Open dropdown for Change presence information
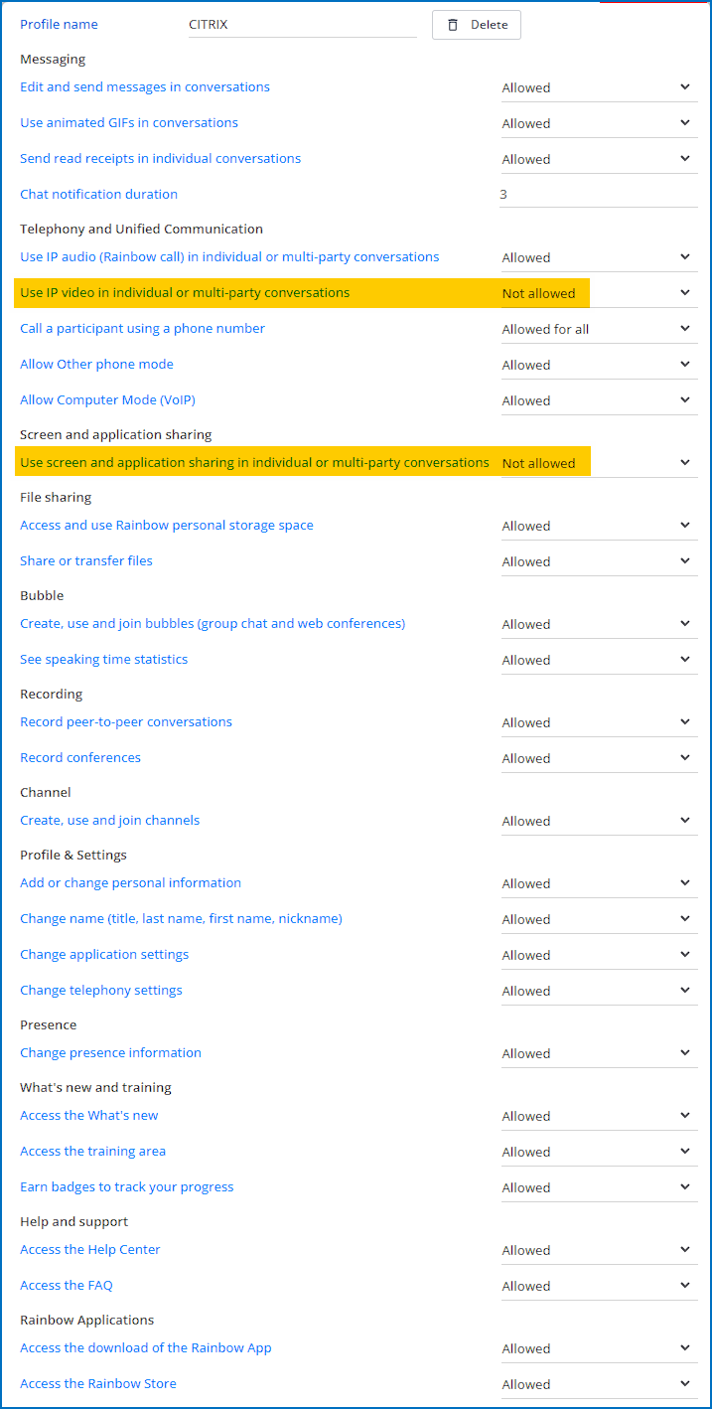The width and height of the screenshot is (712, 1409). point(598,1053)
